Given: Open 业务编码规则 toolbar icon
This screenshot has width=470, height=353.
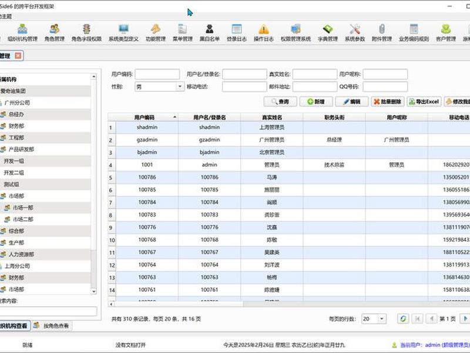Looking at the screenshot, I should tap(414, 33).
